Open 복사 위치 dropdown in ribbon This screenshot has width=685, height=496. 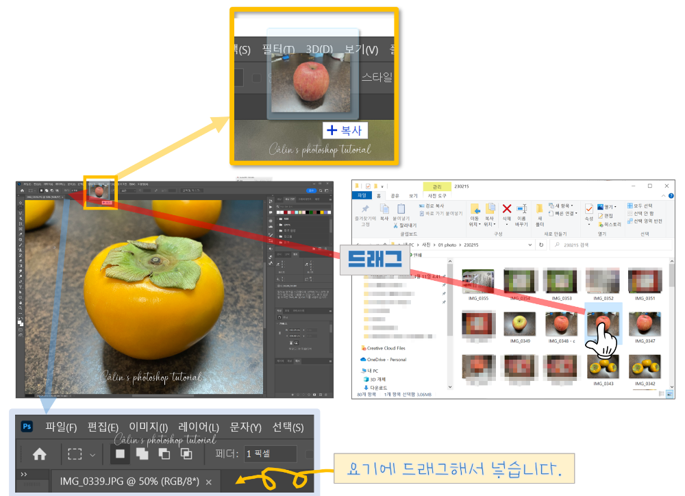tap(490, 214)
